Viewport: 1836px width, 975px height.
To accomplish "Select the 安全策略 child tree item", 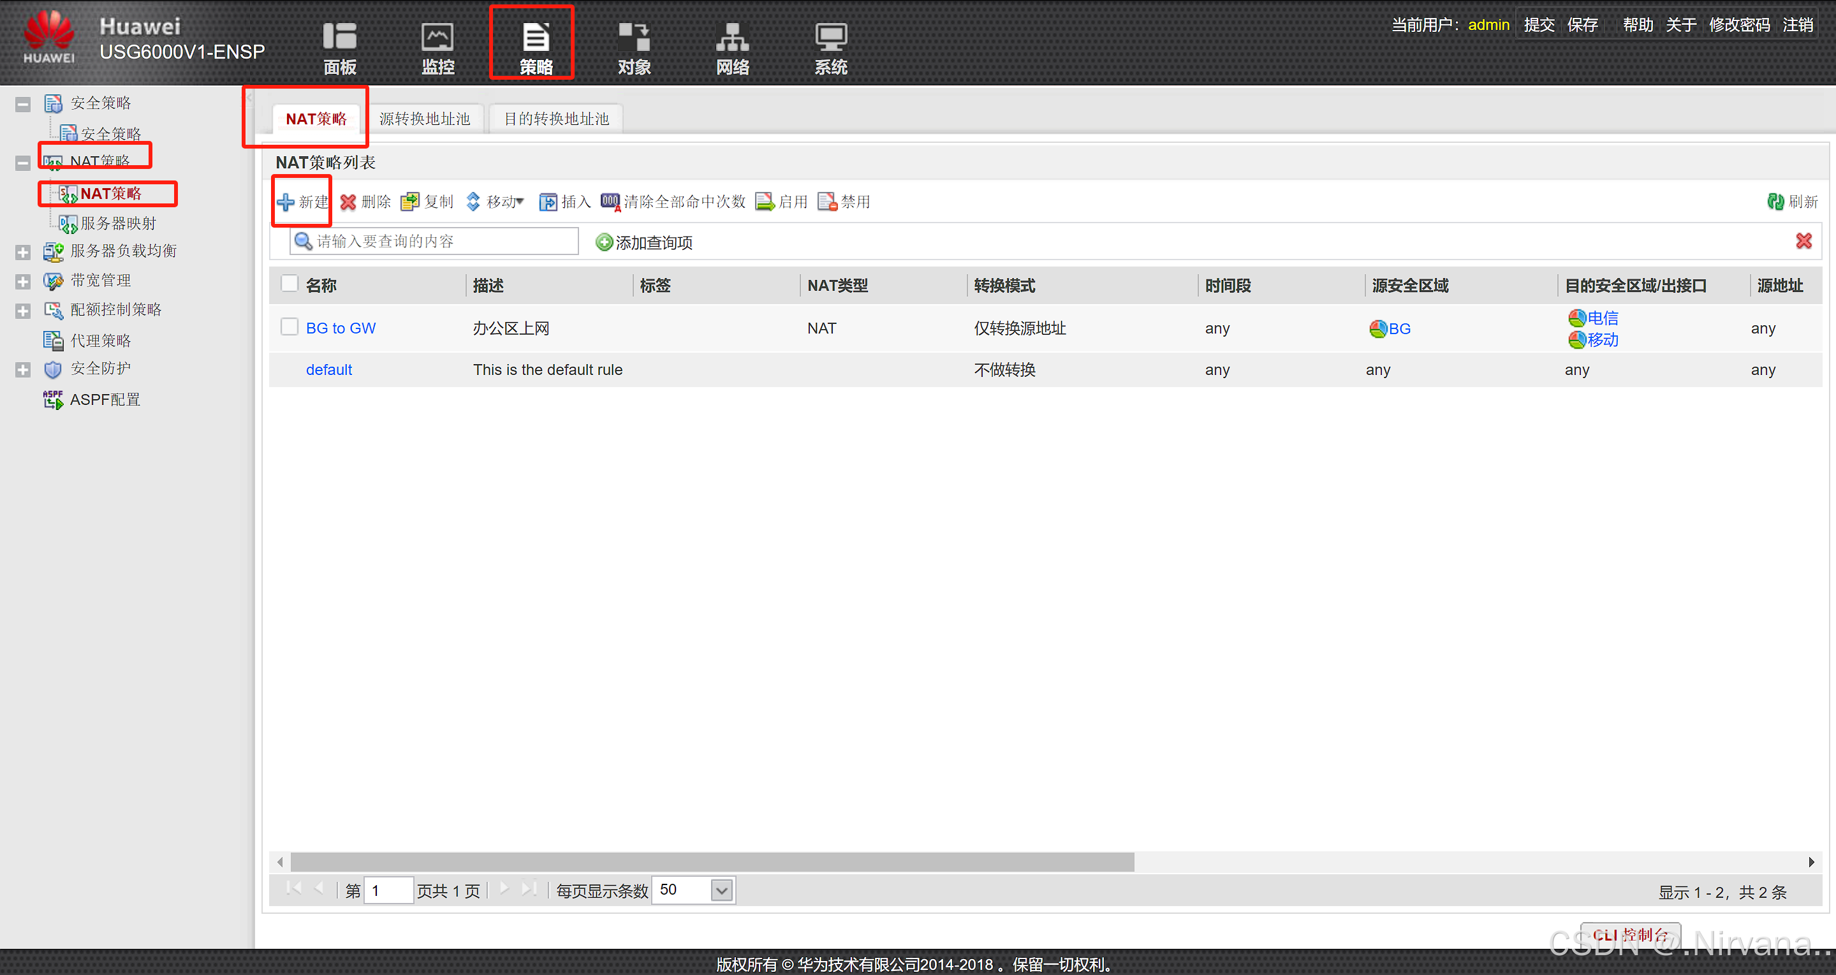I will pos(101,133).
